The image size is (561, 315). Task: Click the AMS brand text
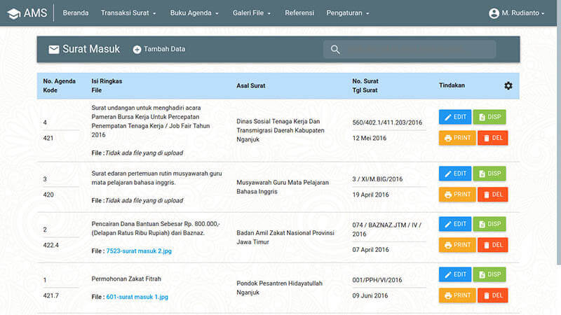click(x=35, y=13)
